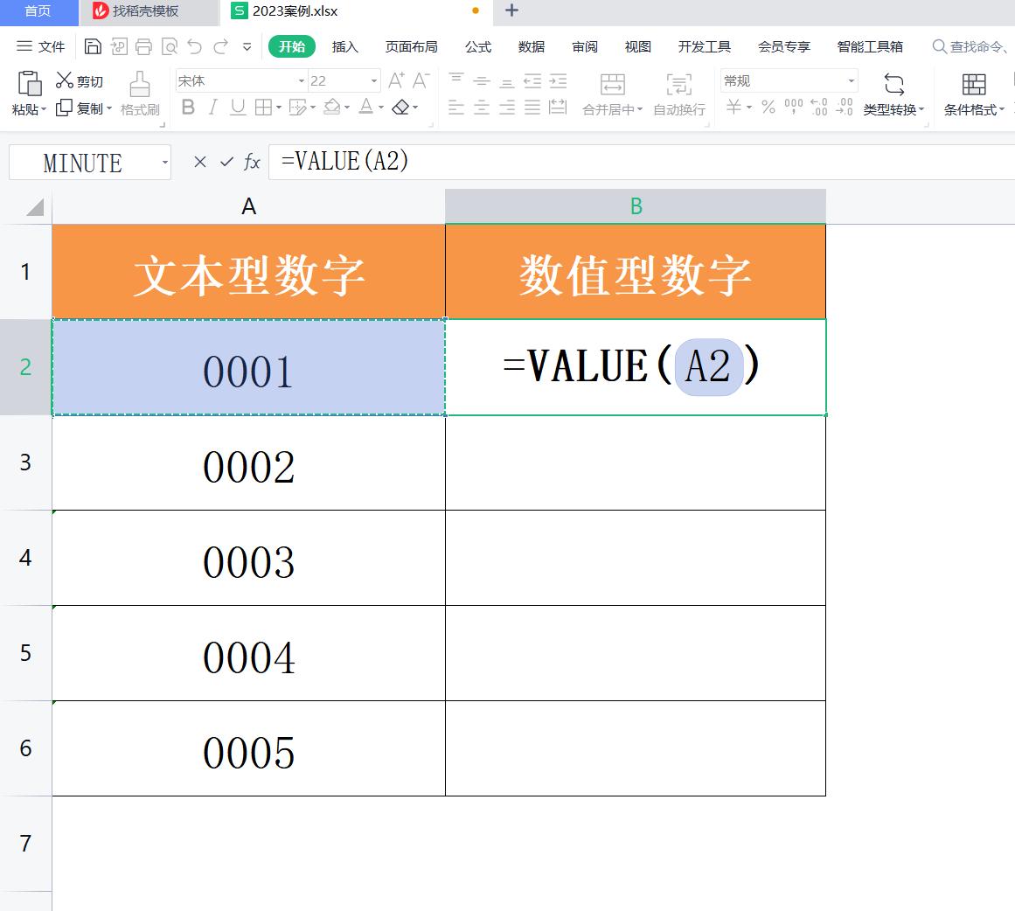Viewport: 1015px width, 911px height.
Task: Click the justify alignment icon
Action: click(x=532, y=107)
